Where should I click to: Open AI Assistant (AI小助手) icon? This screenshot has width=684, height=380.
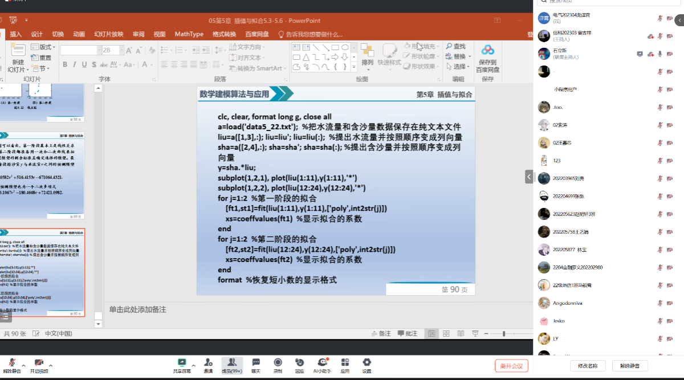pos(322,365)
